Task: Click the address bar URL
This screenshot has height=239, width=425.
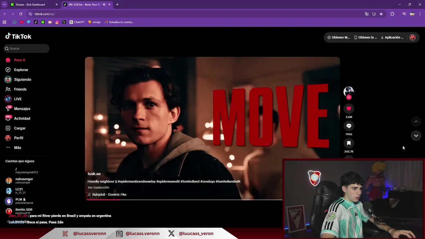Action: [44, 14]
